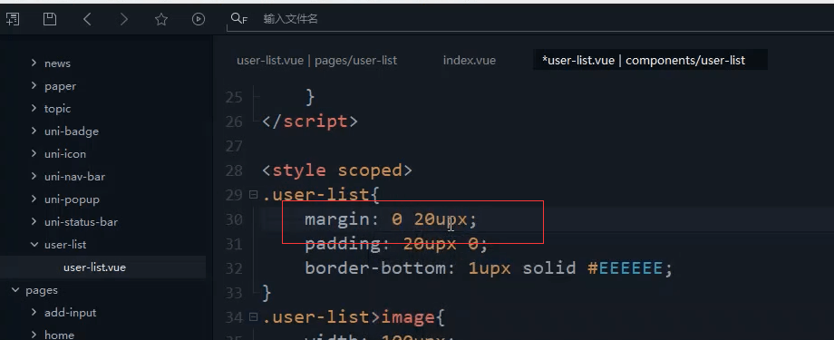Click line number 32 in gutter
This screenshot has height=340, width=834.
point(234,268)
